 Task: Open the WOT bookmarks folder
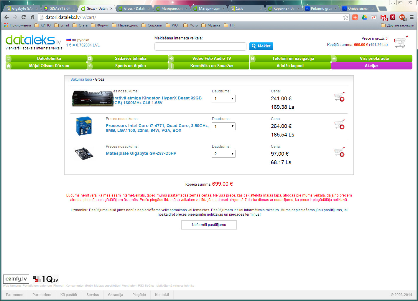[173, 25]
